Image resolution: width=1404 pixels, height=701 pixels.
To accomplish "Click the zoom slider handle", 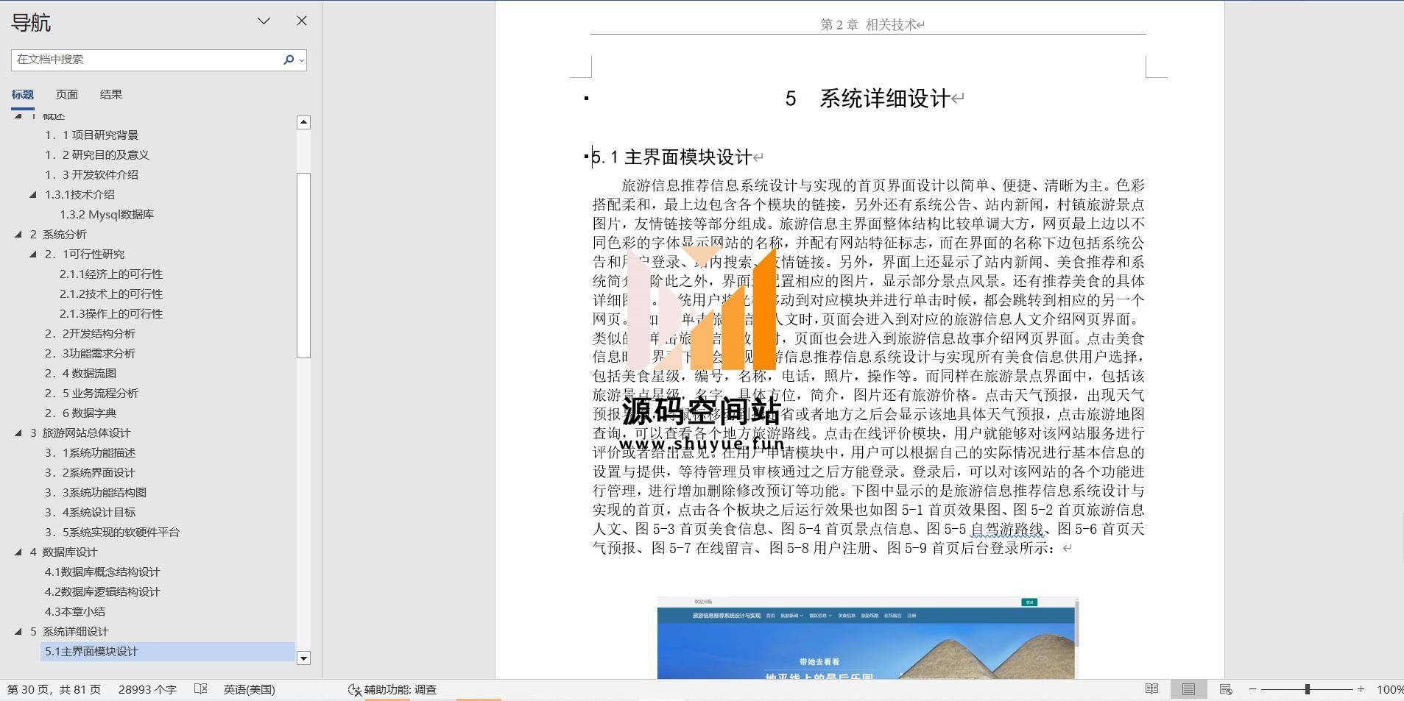I will 1307,689.
